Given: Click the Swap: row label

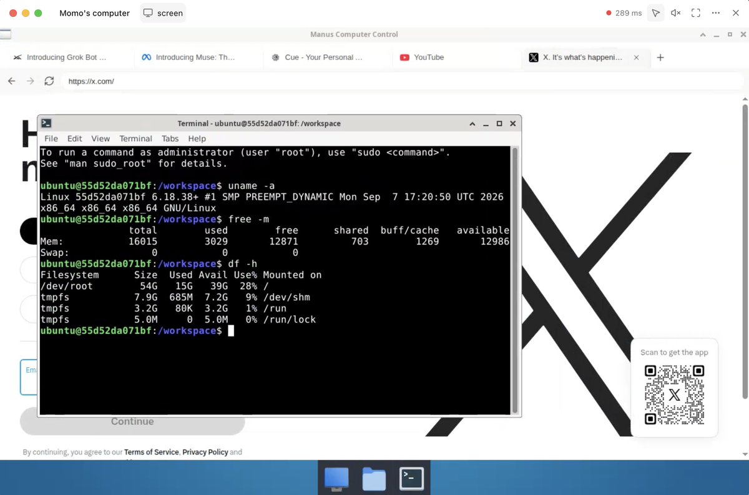Looking at the screenshot, I should [x=54, y=253].
